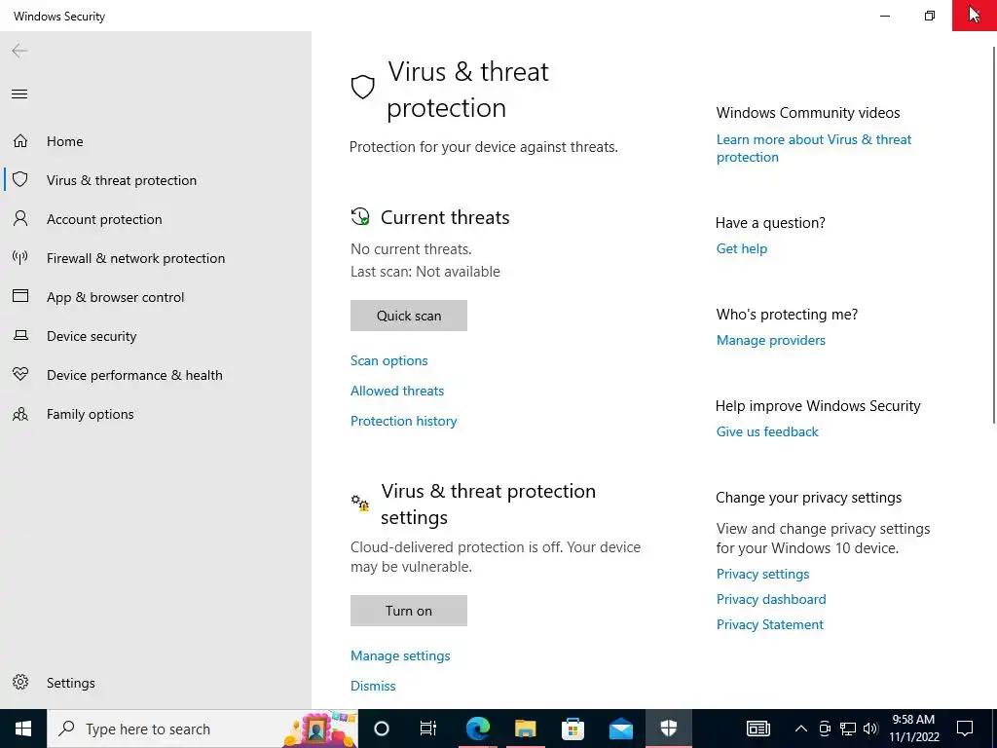Click the Get help link
The width and height of the screenshot is (997, 748).
coord(742,248)
